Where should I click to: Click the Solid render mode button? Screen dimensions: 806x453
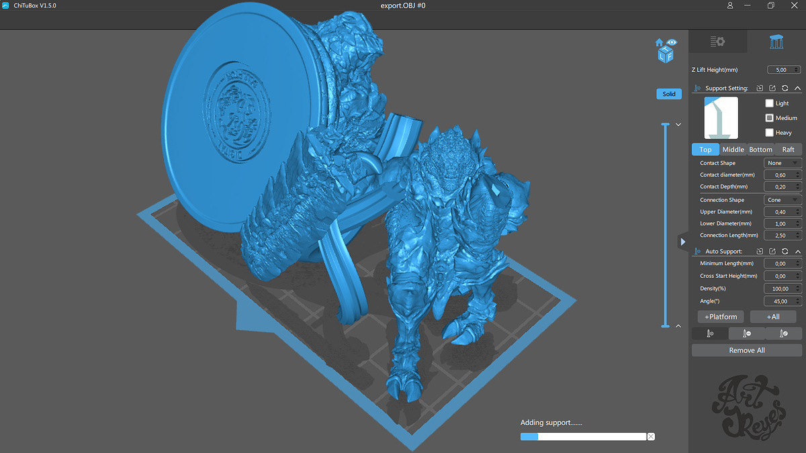click(x=669, y=94)
